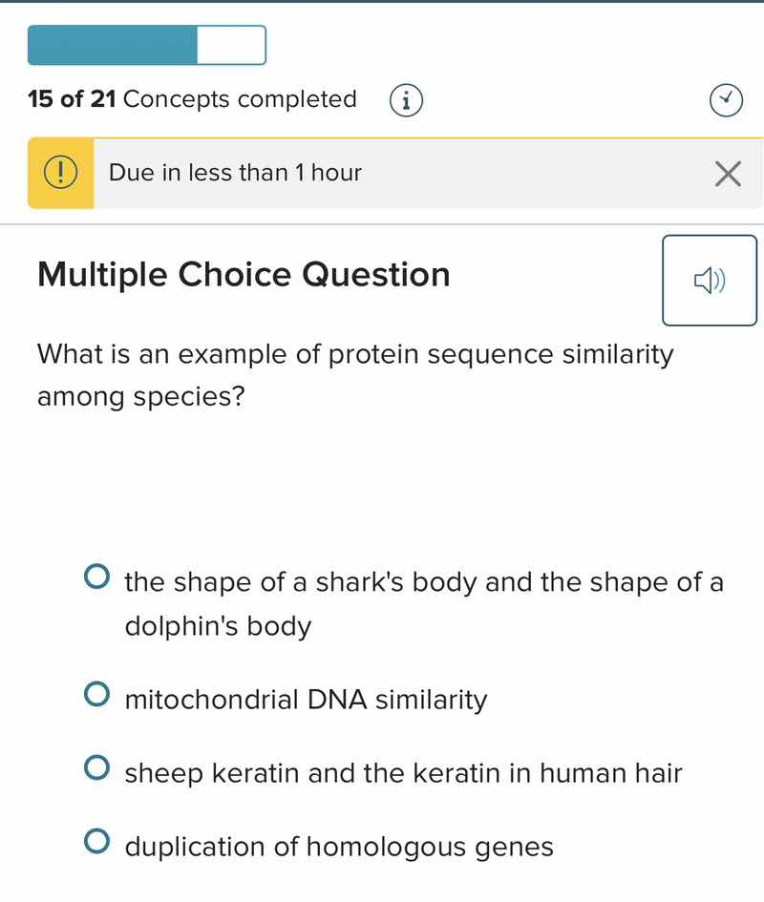The width and height of the screenshot is (764, 902).
Task: Click the radio circle next to mitochondrial DNA similarity
Action: click(x=97, y=694)
